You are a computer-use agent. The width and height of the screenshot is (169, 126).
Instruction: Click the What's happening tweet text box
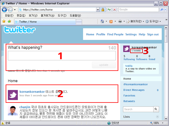pos(62,56)
